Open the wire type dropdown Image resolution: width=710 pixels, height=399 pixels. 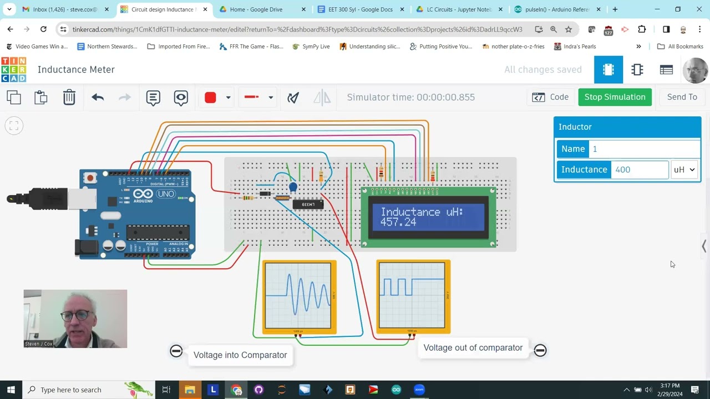click(x=271, y=98)
